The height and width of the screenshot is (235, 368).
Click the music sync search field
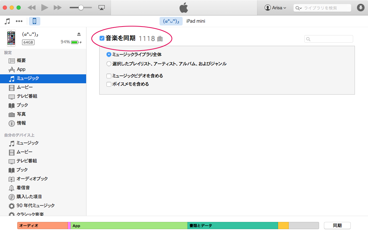coord(329,39)
